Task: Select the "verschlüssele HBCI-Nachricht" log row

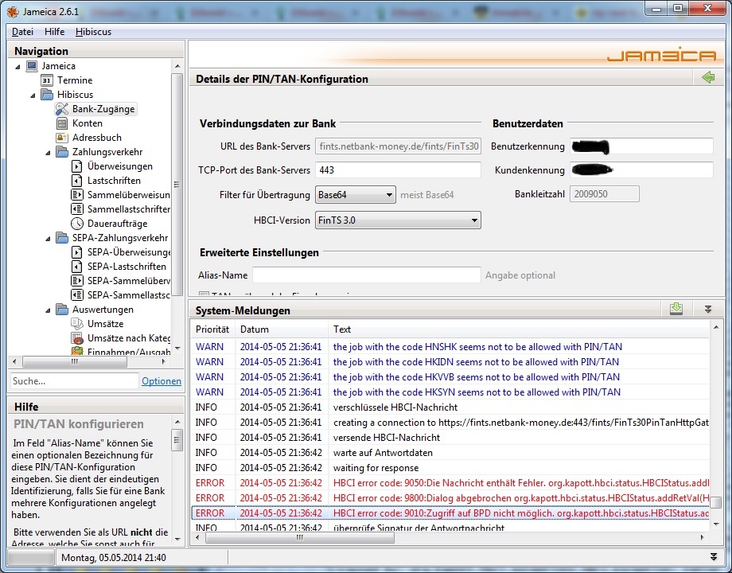Action: (450, 407)
